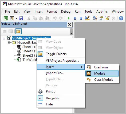Save the project with the floppy disk icon

[21, 18]
